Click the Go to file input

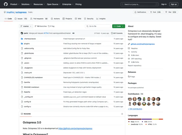click(98, 26)
